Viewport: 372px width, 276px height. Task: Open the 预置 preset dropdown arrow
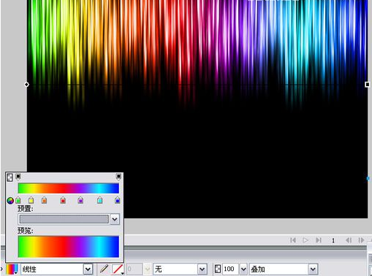[x=115, y=219]
